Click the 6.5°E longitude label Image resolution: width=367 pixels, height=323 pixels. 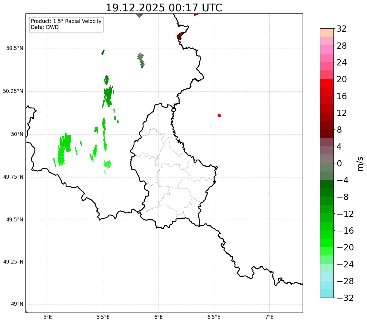click(214, 317)
